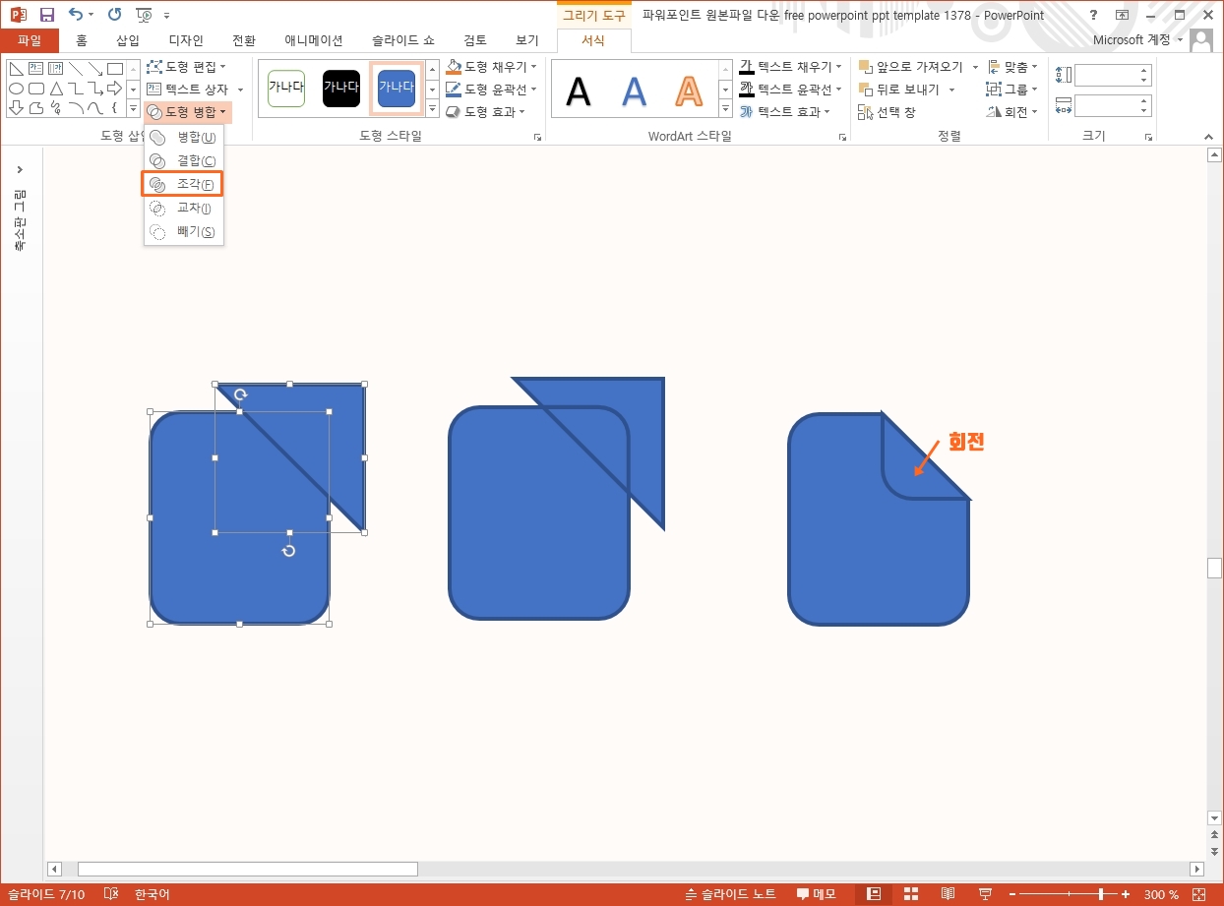Open 텍스트 상자 dropdown
Screen dimensions: 1224x906
click(195, 90)
